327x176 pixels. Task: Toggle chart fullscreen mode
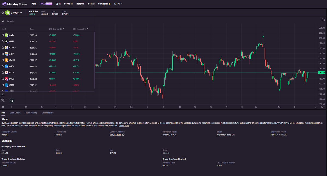point(323,20)
